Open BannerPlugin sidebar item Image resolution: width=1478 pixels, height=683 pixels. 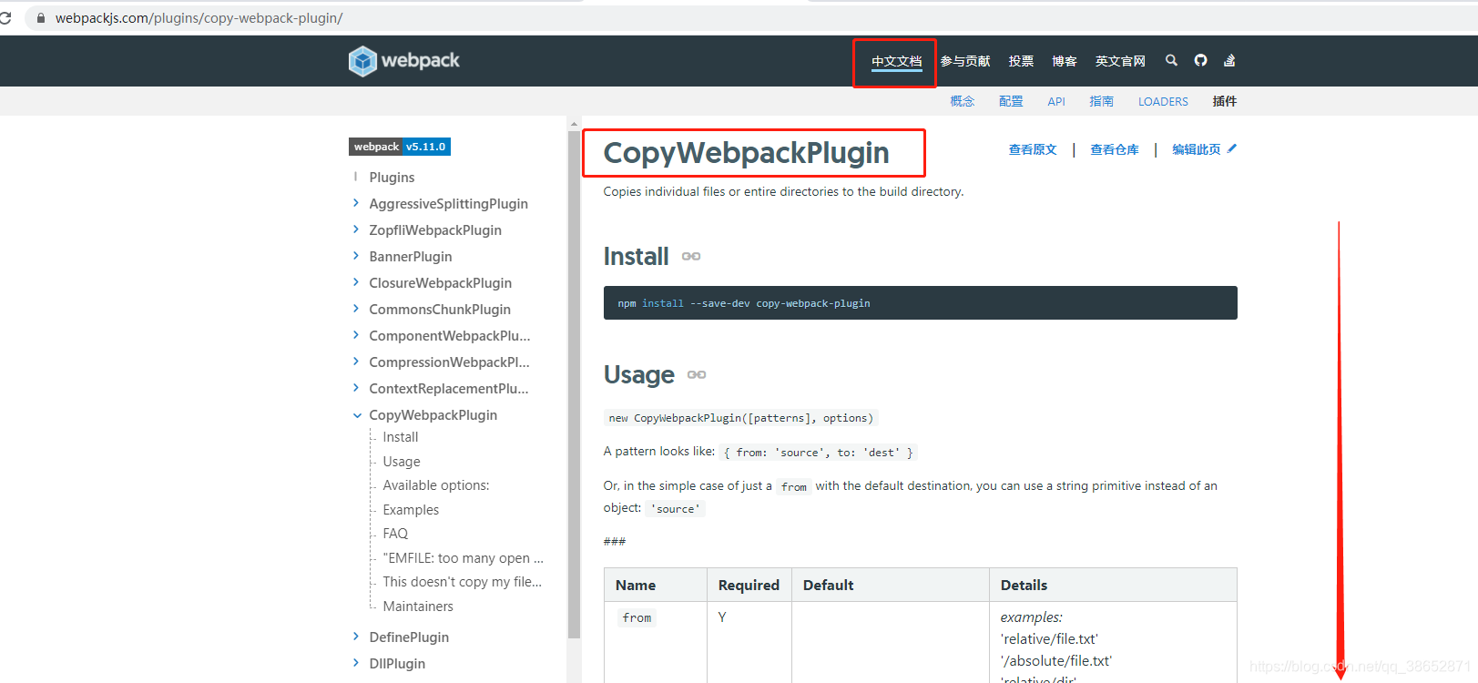411,257
